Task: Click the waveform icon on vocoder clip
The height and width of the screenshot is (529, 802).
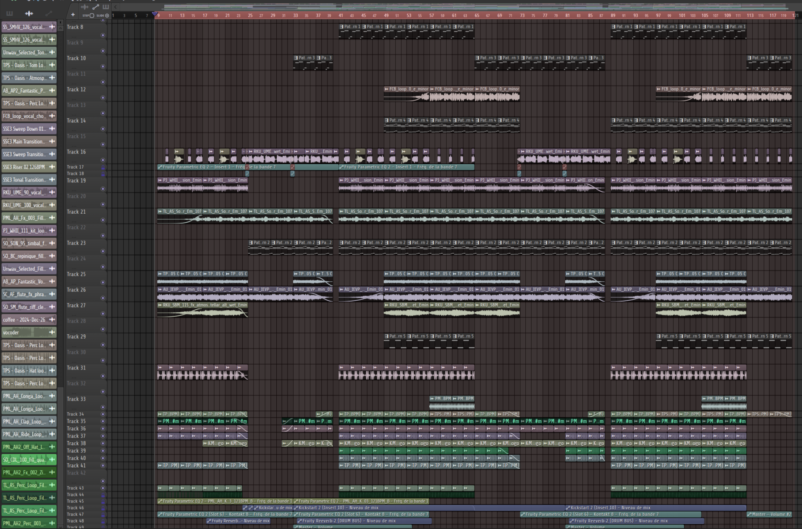Action: tap(52, 332)
